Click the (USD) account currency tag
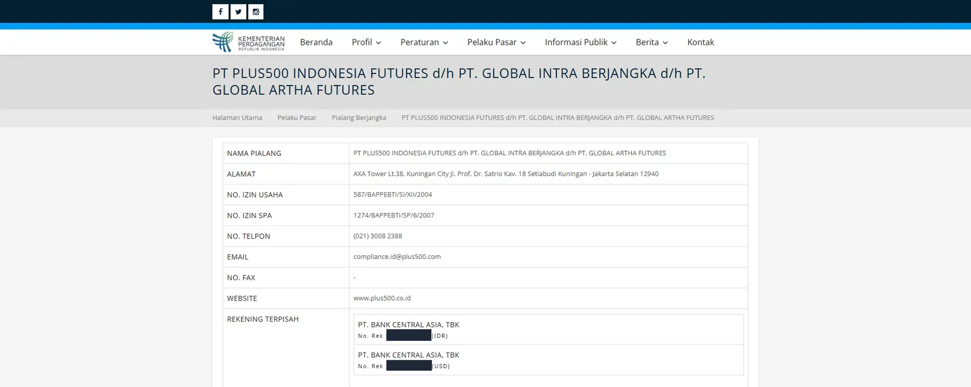Screen dimensions: 971x387 click(x=441, y=366)
